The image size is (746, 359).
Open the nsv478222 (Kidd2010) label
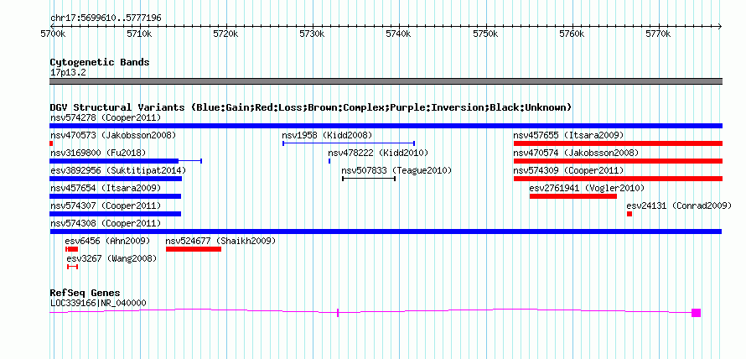click(x=378, y=153)
